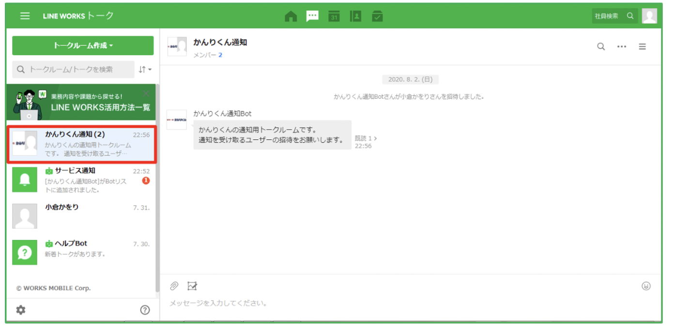Open the hamburger menu at top left

click(x=25, y=15)
